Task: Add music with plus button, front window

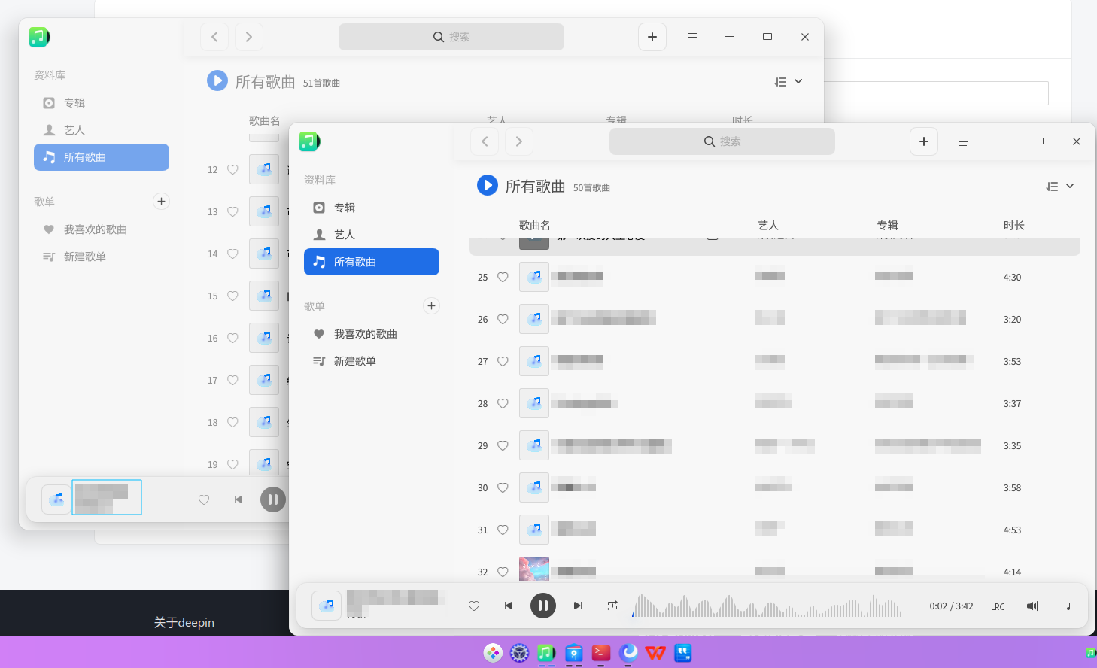Action: 924,141
